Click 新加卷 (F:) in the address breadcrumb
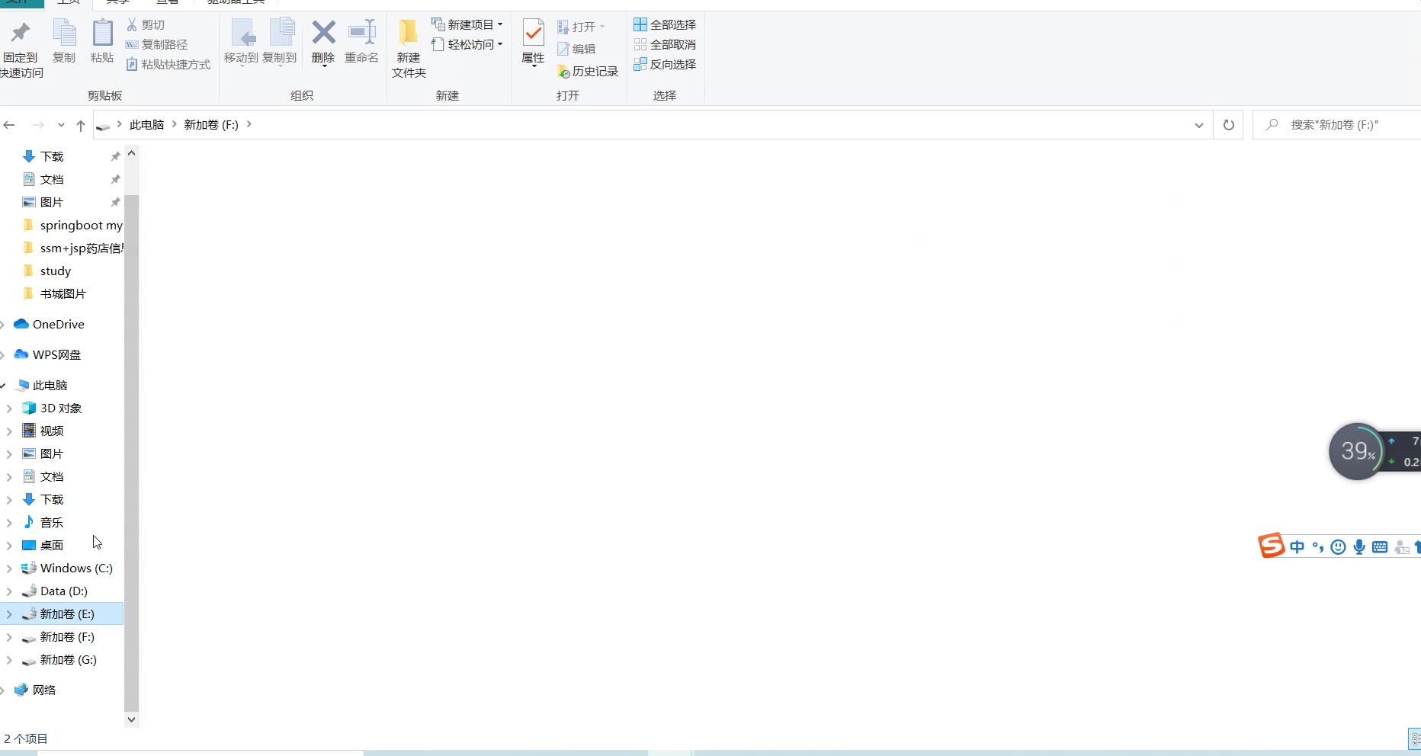 (x=211, y=125)
